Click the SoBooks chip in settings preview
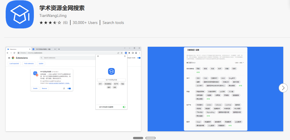The image size is (290, 140). pos(218,105)
